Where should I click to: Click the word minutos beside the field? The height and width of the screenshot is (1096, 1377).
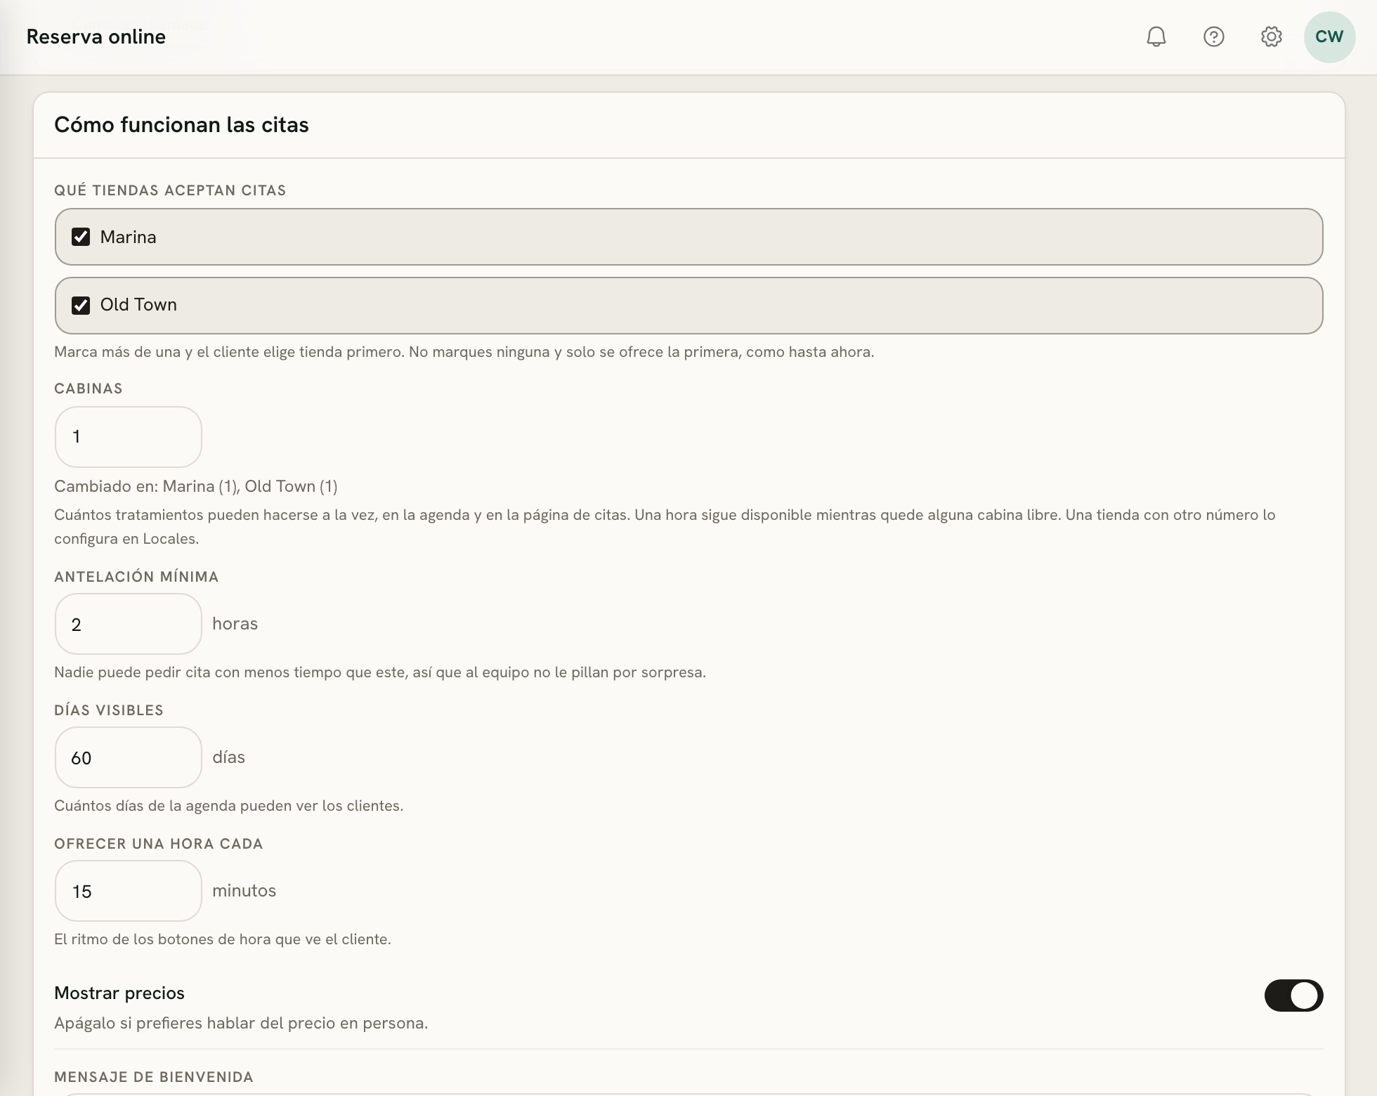point(244,891)
